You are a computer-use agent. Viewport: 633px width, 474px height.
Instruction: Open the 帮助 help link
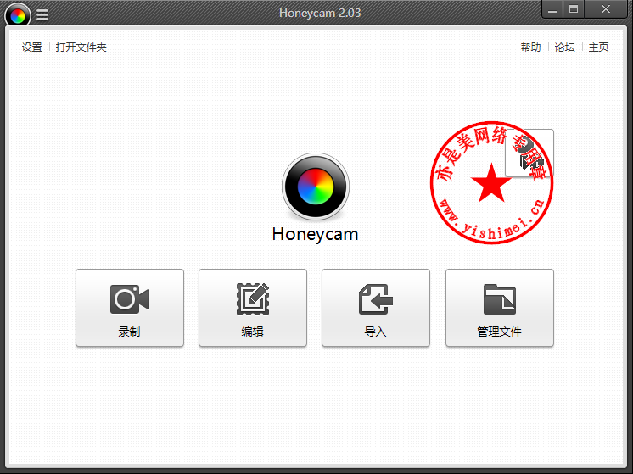(x=530, y=47)
